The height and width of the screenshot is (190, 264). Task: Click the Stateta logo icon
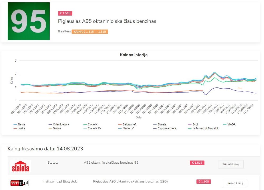click(20, 166)
